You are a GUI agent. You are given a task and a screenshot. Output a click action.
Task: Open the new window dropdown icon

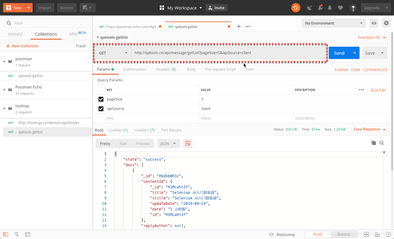87,8
